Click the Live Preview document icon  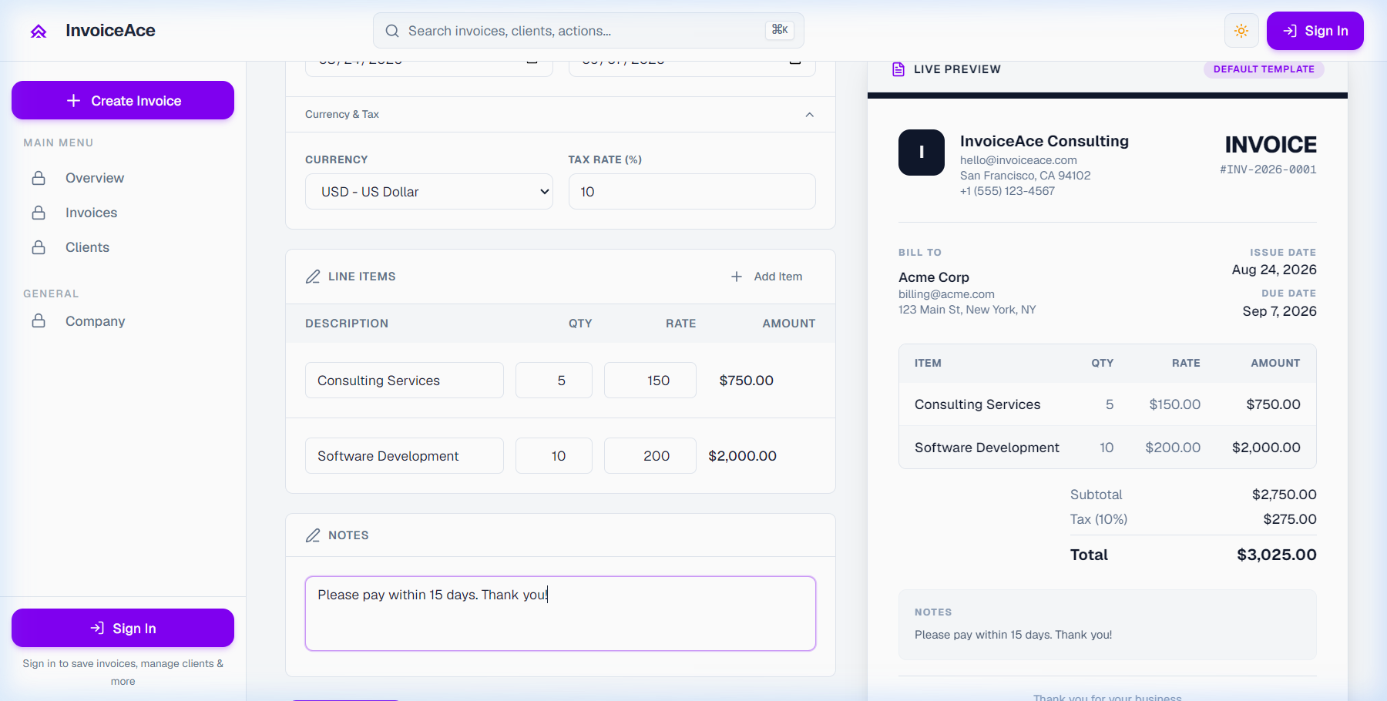coord(898,69)
